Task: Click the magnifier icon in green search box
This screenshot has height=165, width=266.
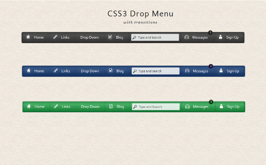Action: tap(135, 106)
